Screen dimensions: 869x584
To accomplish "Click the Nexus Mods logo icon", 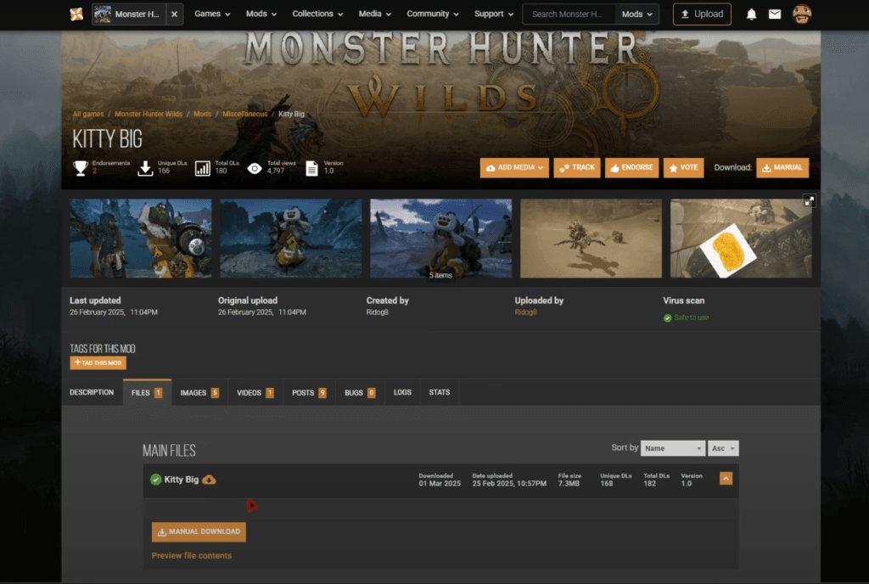I will [x=76, y=14].
